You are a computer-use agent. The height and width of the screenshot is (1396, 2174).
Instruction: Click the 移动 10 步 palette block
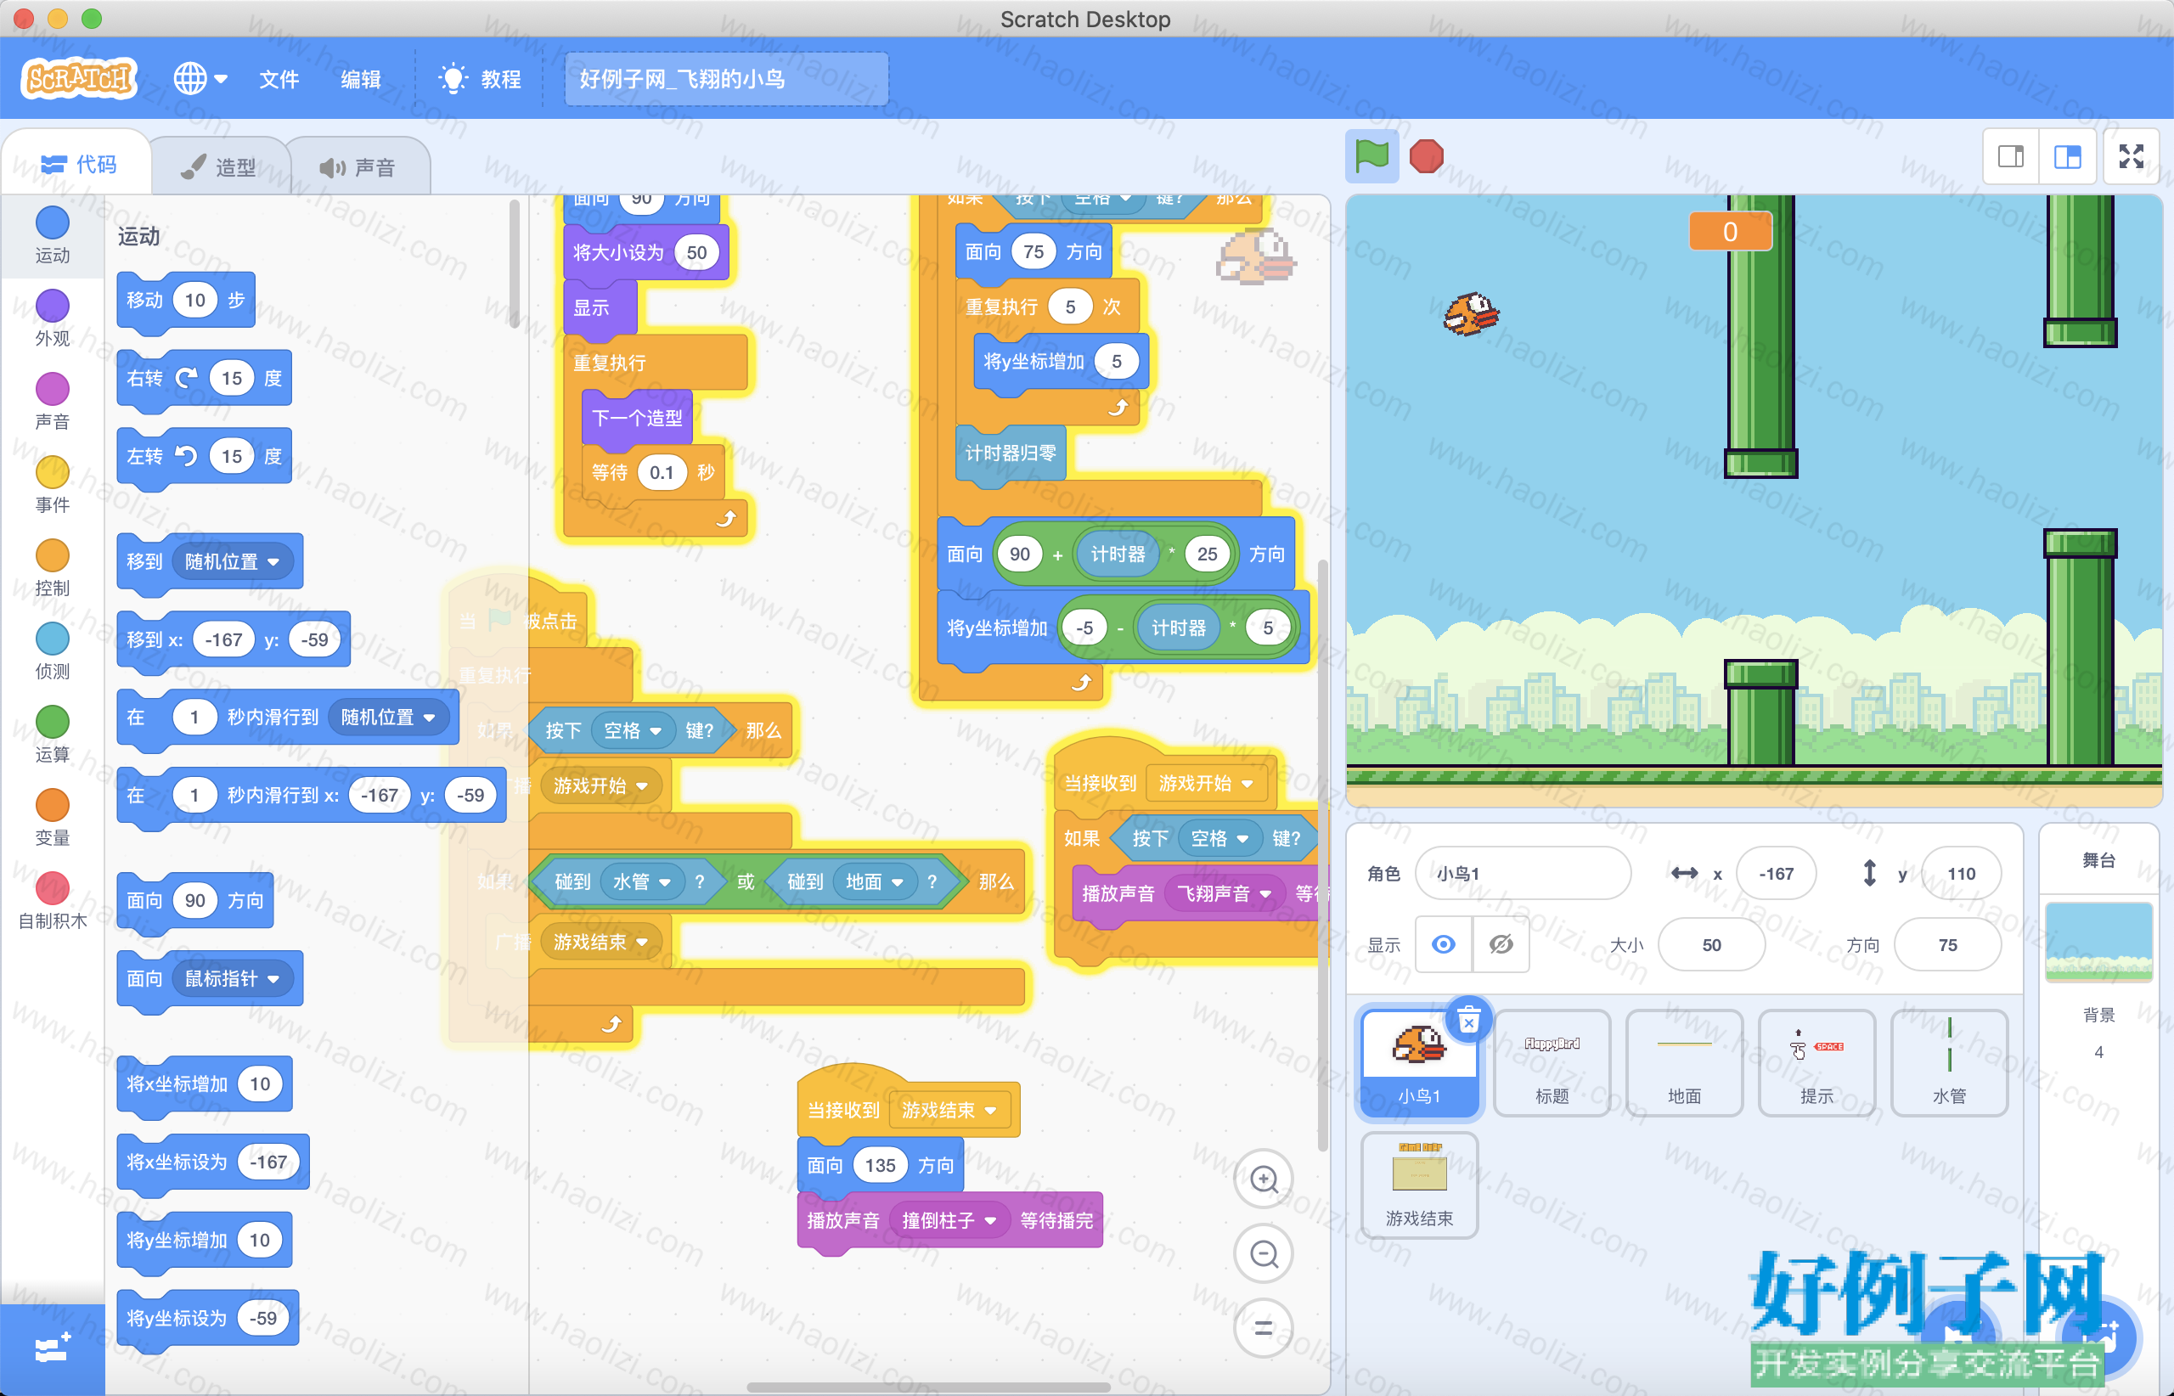point(186,300)
